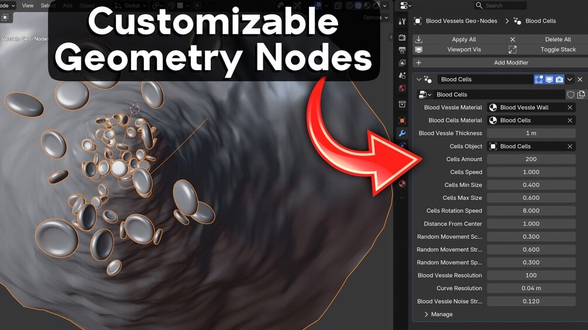Browse node groups dropdown beside Blood Cells
Viewport: 588px width, 330px height.
click(x=425, y=95)
